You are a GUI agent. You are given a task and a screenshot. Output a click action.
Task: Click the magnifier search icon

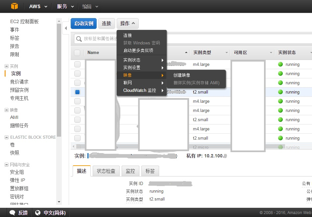point(79,39)
